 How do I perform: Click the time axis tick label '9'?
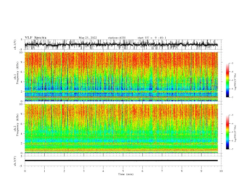[x=201, y=171]
